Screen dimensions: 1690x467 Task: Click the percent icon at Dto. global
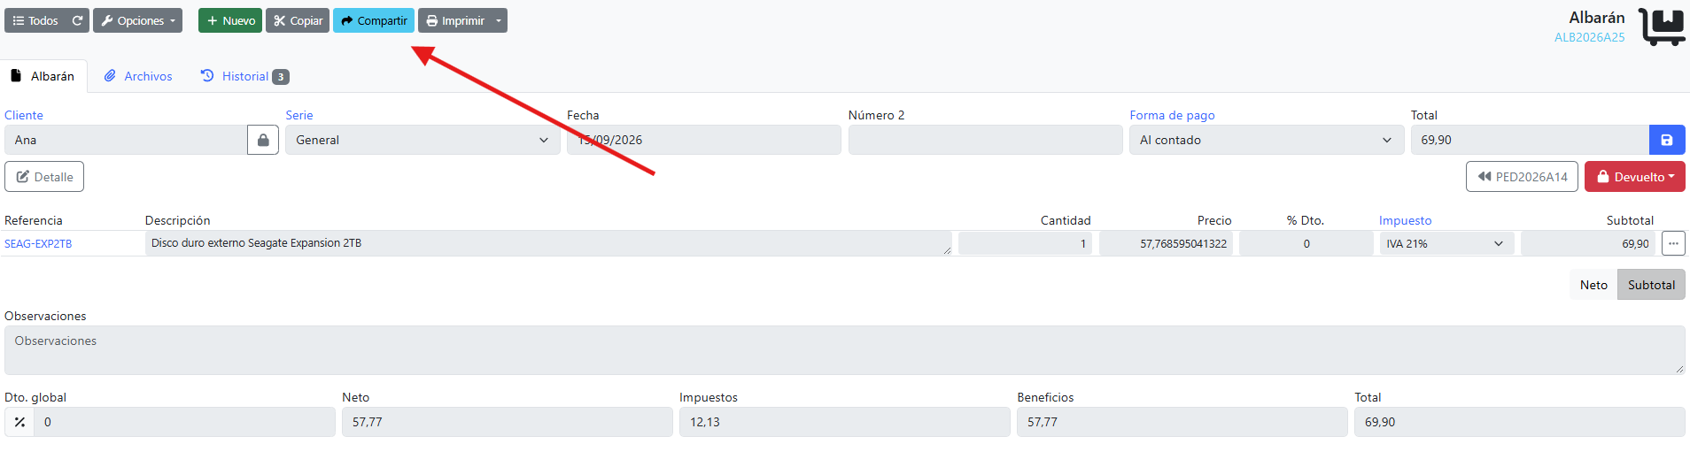tap(19, 422)
